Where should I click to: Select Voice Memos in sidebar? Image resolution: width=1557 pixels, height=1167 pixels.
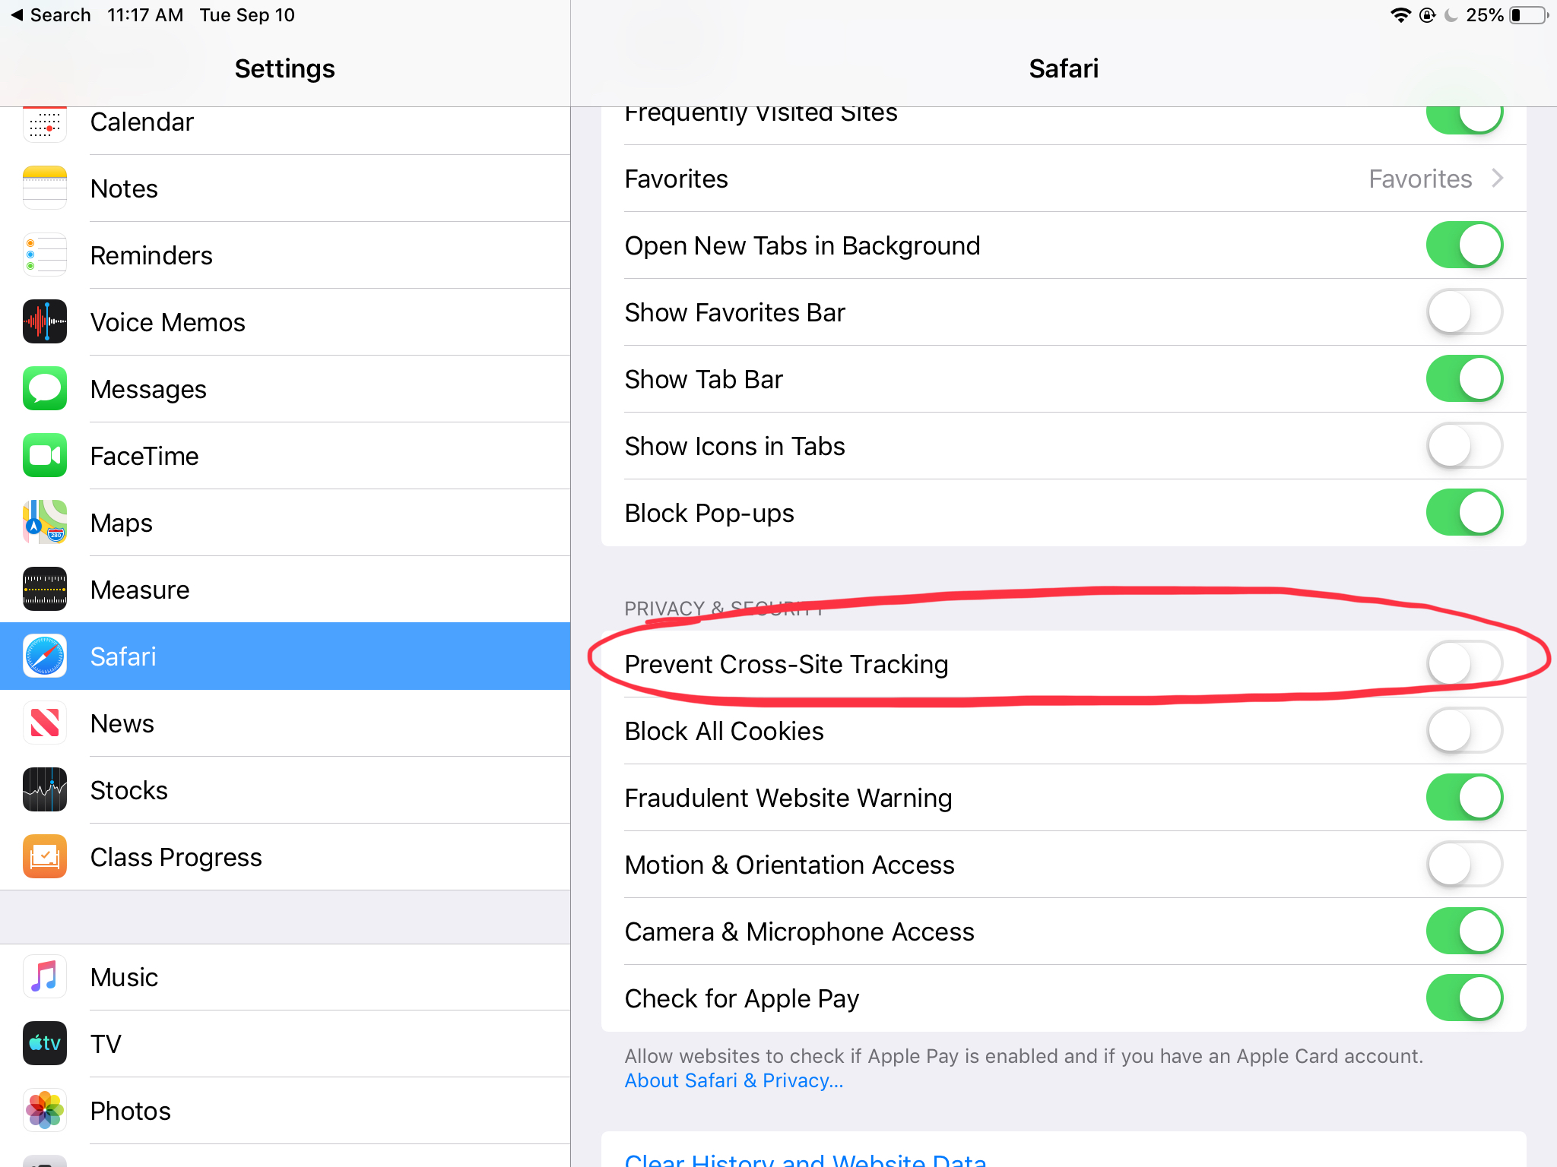point(285,322)
